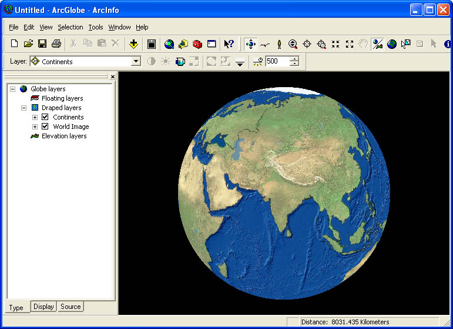Select Elevation layers in the tree
The height and width of the screenshot is (329, 453).
[63, 136]
